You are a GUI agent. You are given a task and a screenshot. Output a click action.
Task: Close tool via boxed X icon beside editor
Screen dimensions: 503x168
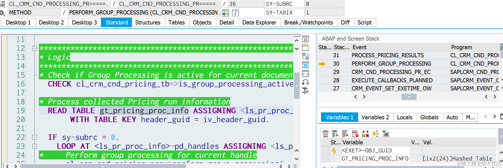point(305,39)
